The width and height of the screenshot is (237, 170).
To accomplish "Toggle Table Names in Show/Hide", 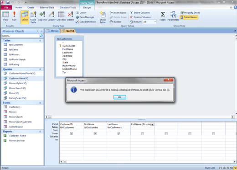I will point(189,17).
